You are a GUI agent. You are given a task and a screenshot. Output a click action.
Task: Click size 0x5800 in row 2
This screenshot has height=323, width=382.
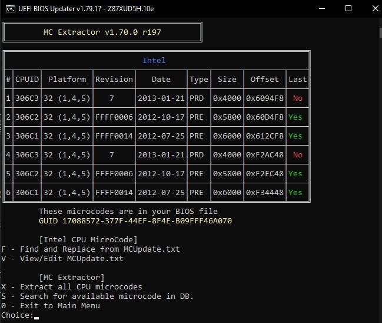227,117
